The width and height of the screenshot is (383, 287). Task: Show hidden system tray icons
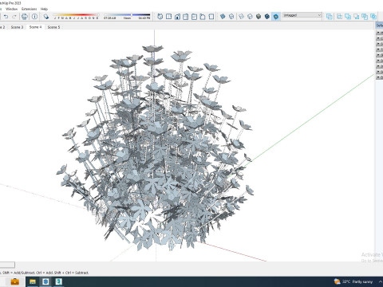[x=381, y=281]
